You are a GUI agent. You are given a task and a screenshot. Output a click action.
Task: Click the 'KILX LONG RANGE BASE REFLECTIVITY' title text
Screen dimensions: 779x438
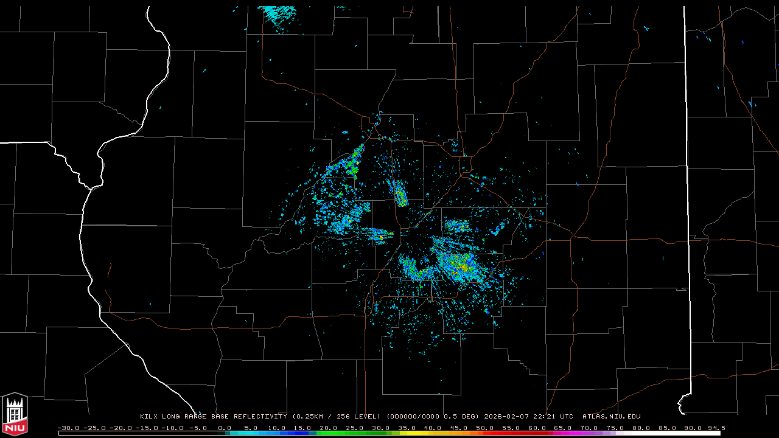[214, 417]
